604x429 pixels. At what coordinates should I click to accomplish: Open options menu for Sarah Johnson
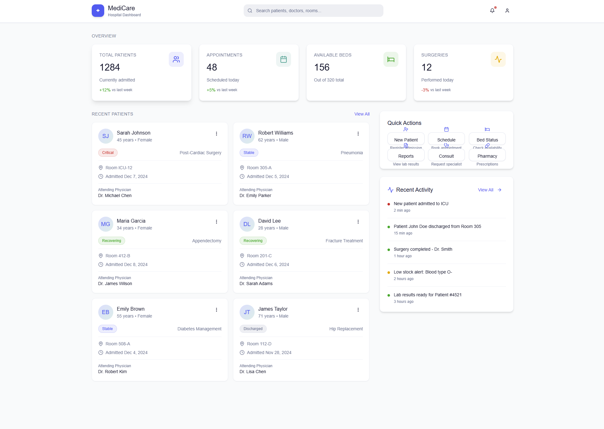click(x=216, y=134)
